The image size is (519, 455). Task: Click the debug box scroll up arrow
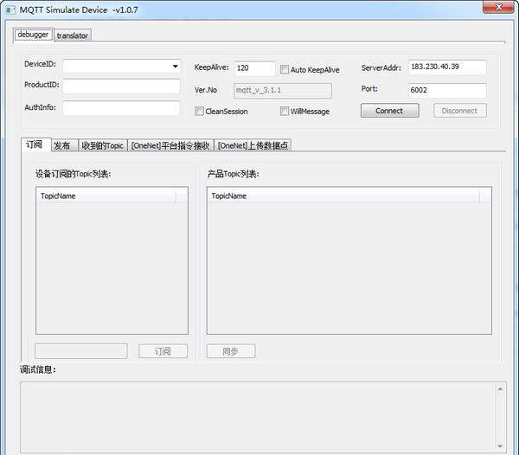(x=500, y=389)
